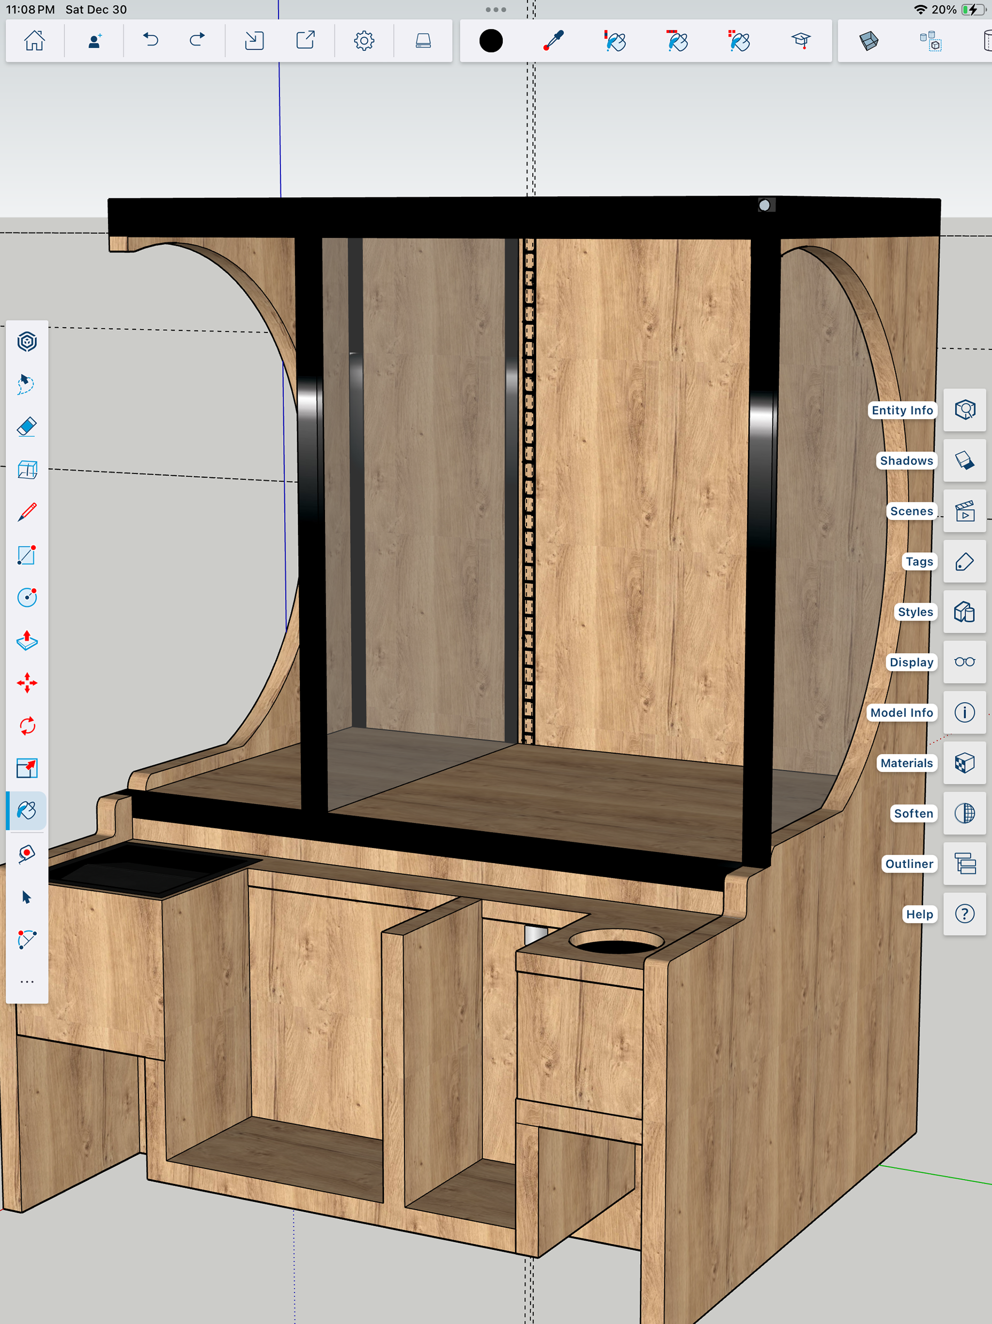Click the eyedropper sample material tool
Image resolution: width=992 pixels, height=1324 pixels.
click(553, 41)
